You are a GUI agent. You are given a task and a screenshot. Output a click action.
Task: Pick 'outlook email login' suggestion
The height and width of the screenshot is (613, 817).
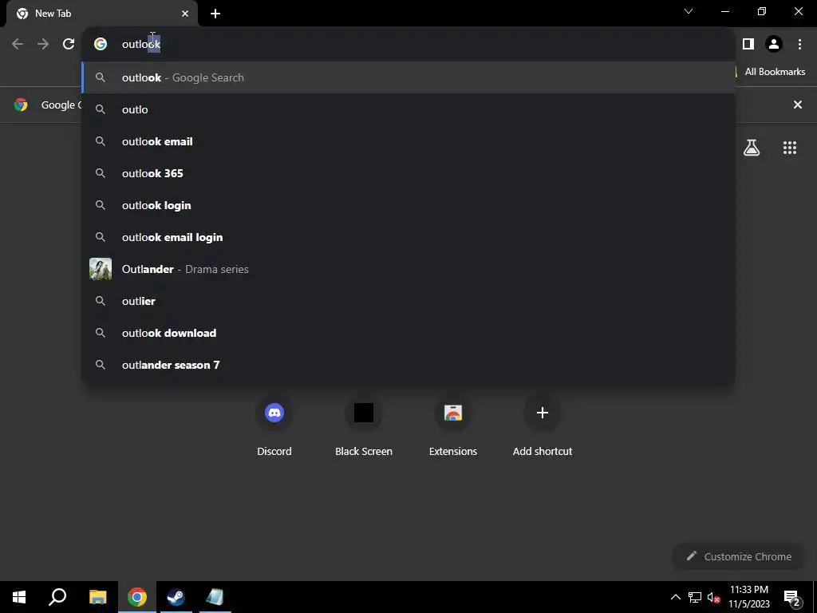(408, 237)
